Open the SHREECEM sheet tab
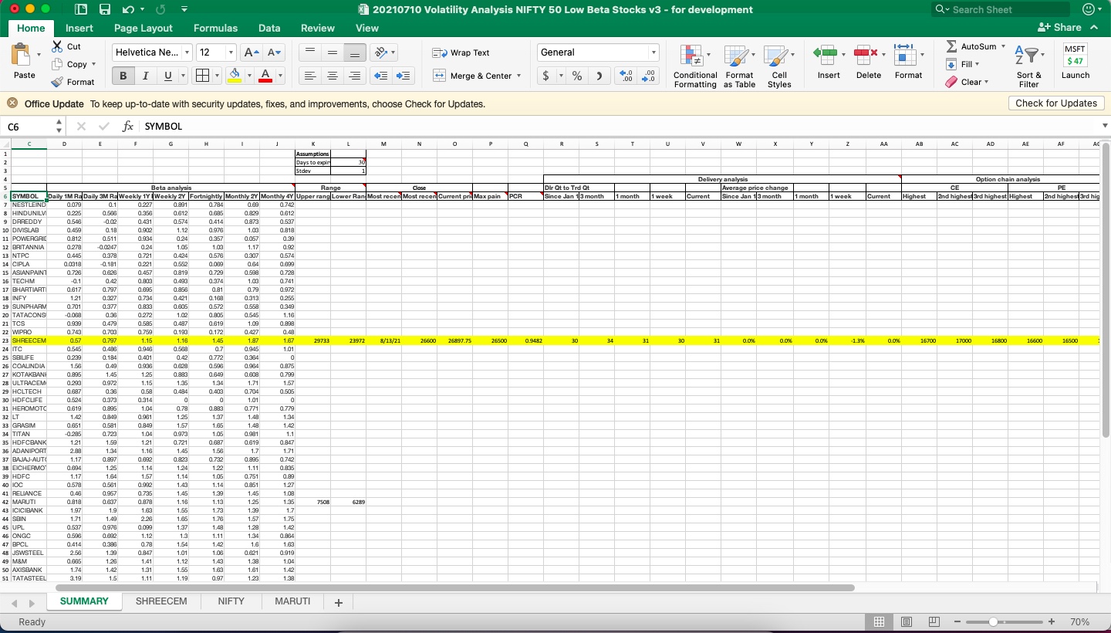The width and height of the screenshot is (1111, 633). [161, 601]
